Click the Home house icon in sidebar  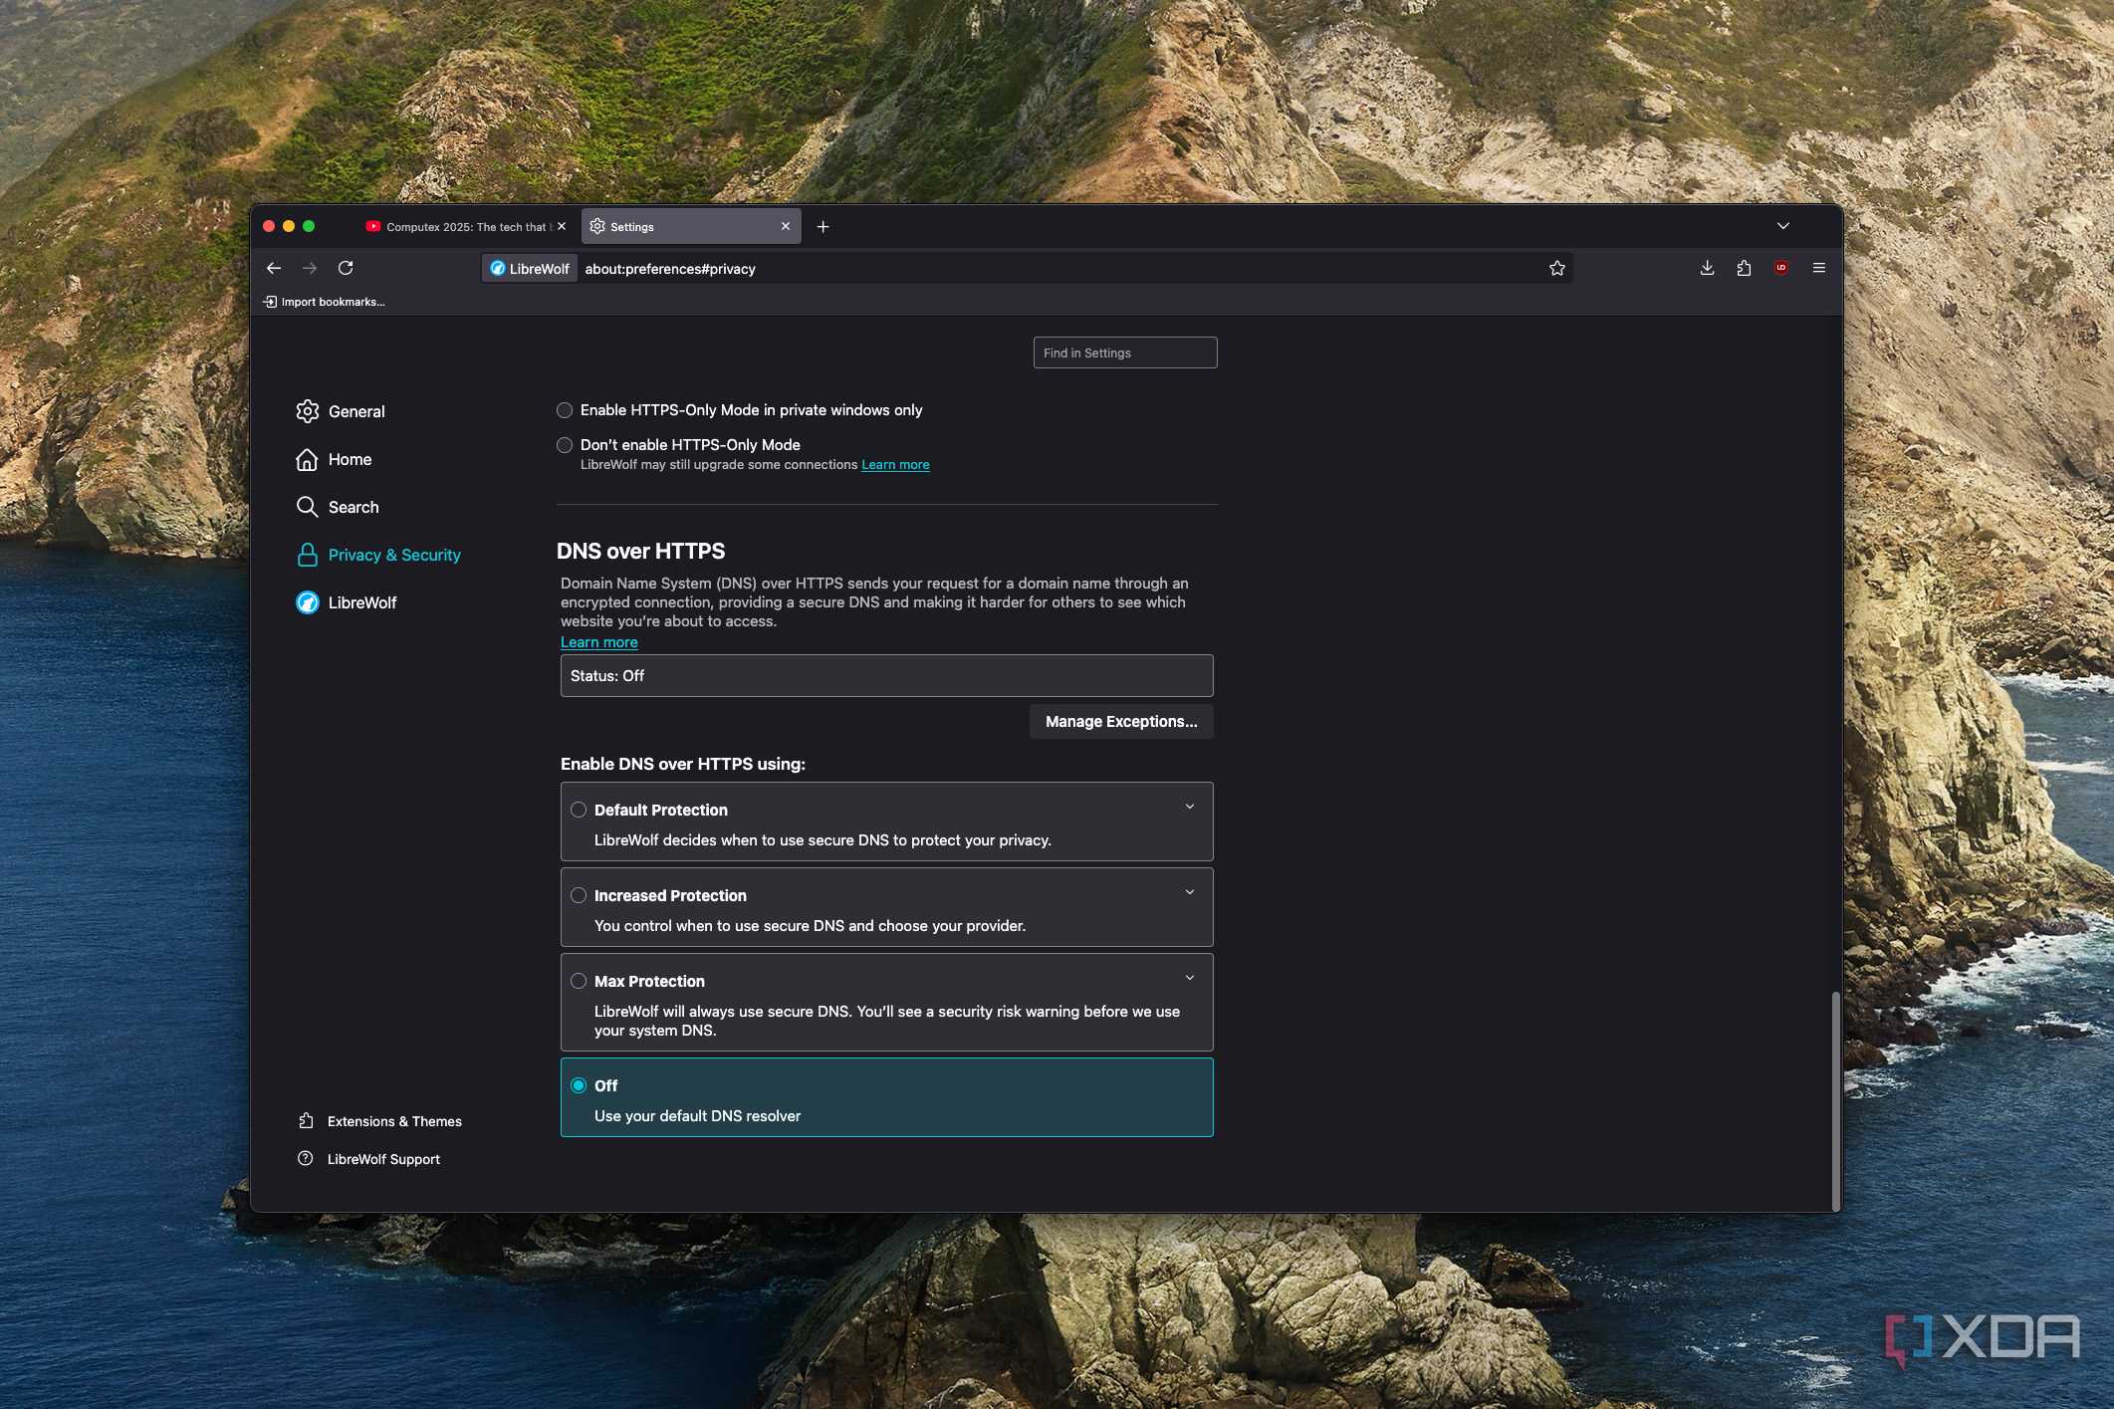[x=308, y=459]
